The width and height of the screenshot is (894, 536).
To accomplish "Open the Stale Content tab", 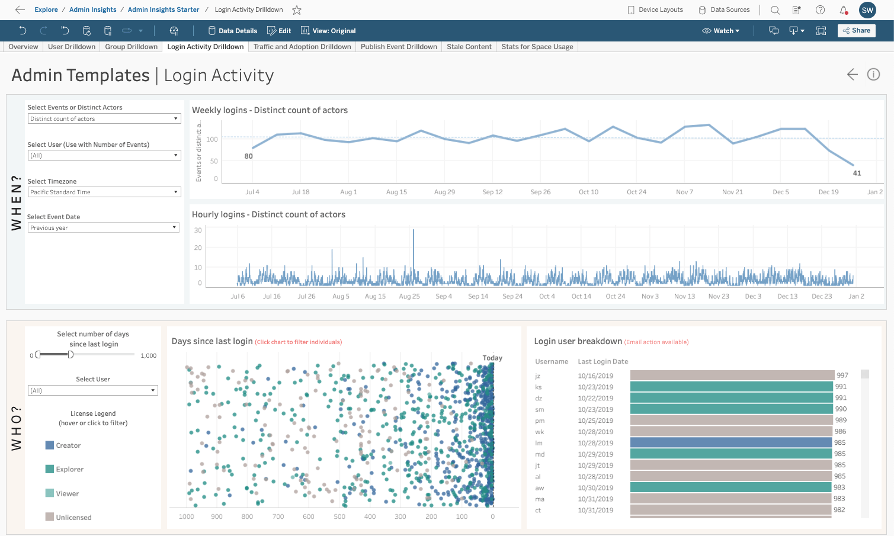I will (469, 47).
